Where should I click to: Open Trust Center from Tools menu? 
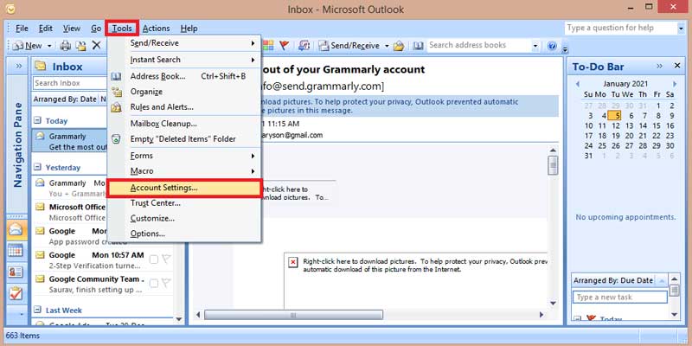point(184,203)
